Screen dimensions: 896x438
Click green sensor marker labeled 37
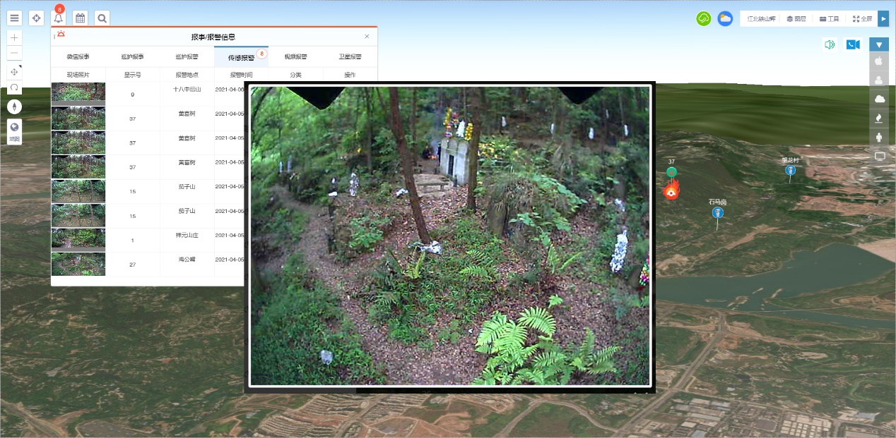click(671, 171)
